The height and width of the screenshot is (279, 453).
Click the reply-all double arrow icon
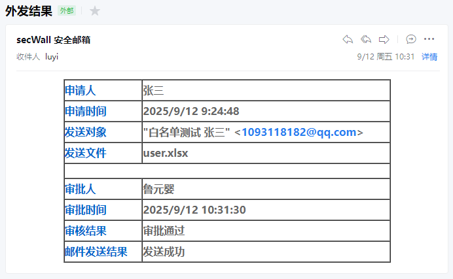coord(366,39)
